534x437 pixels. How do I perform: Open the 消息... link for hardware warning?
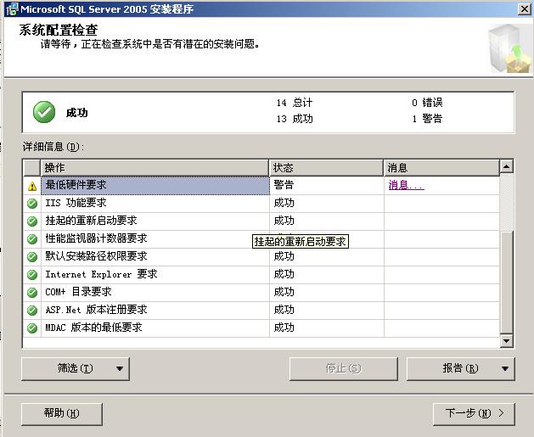(x=406, y=185)
